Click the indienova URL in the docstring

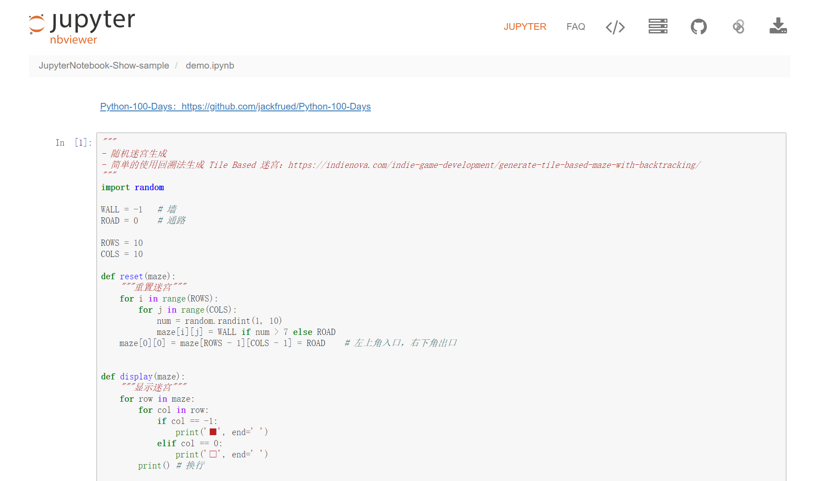click(x=494, y=165)
